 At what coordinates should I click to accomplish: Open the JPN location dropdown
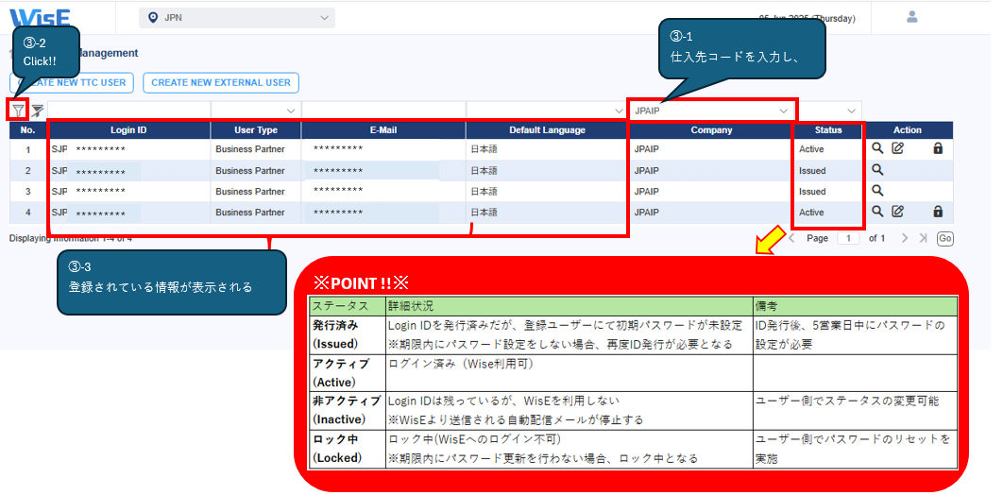coord(237,18)
